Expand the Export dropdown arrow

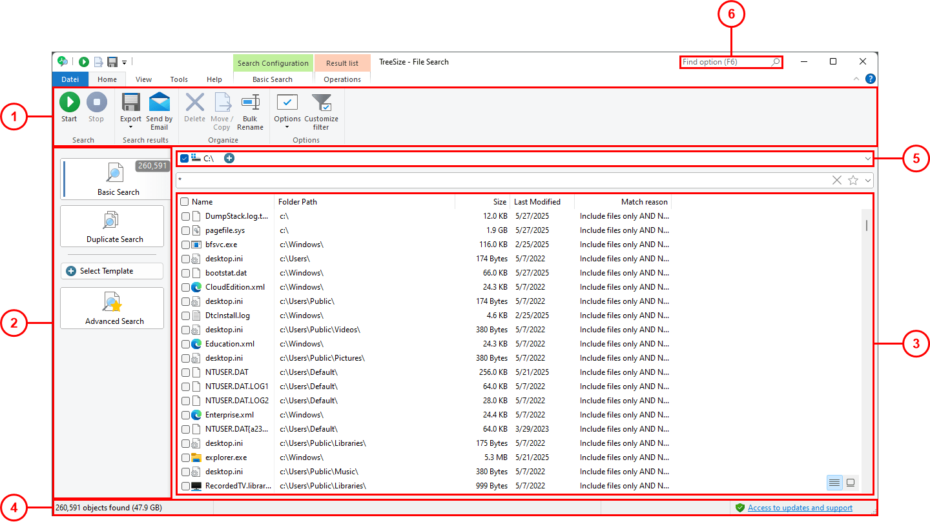coord(131,127)
